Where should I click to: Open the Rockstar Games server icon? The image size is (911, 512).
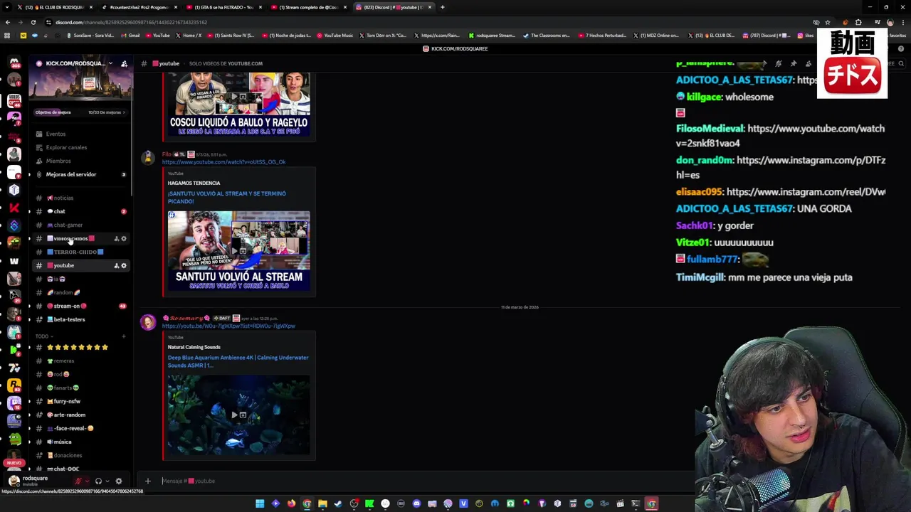(14, 385)
